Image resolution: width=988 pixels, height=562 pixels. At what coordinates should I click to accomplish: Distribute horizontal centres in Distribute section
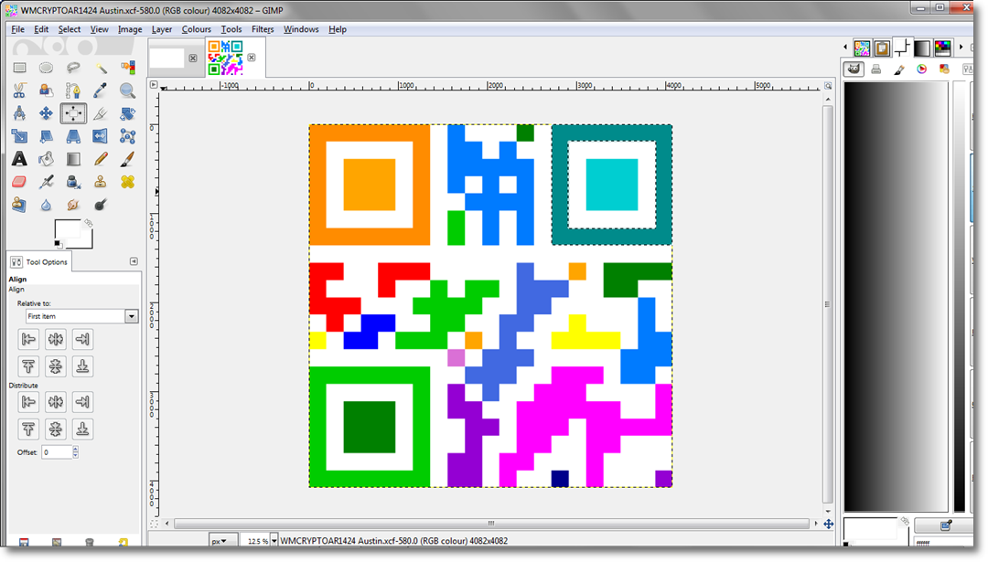coord(56,402)
